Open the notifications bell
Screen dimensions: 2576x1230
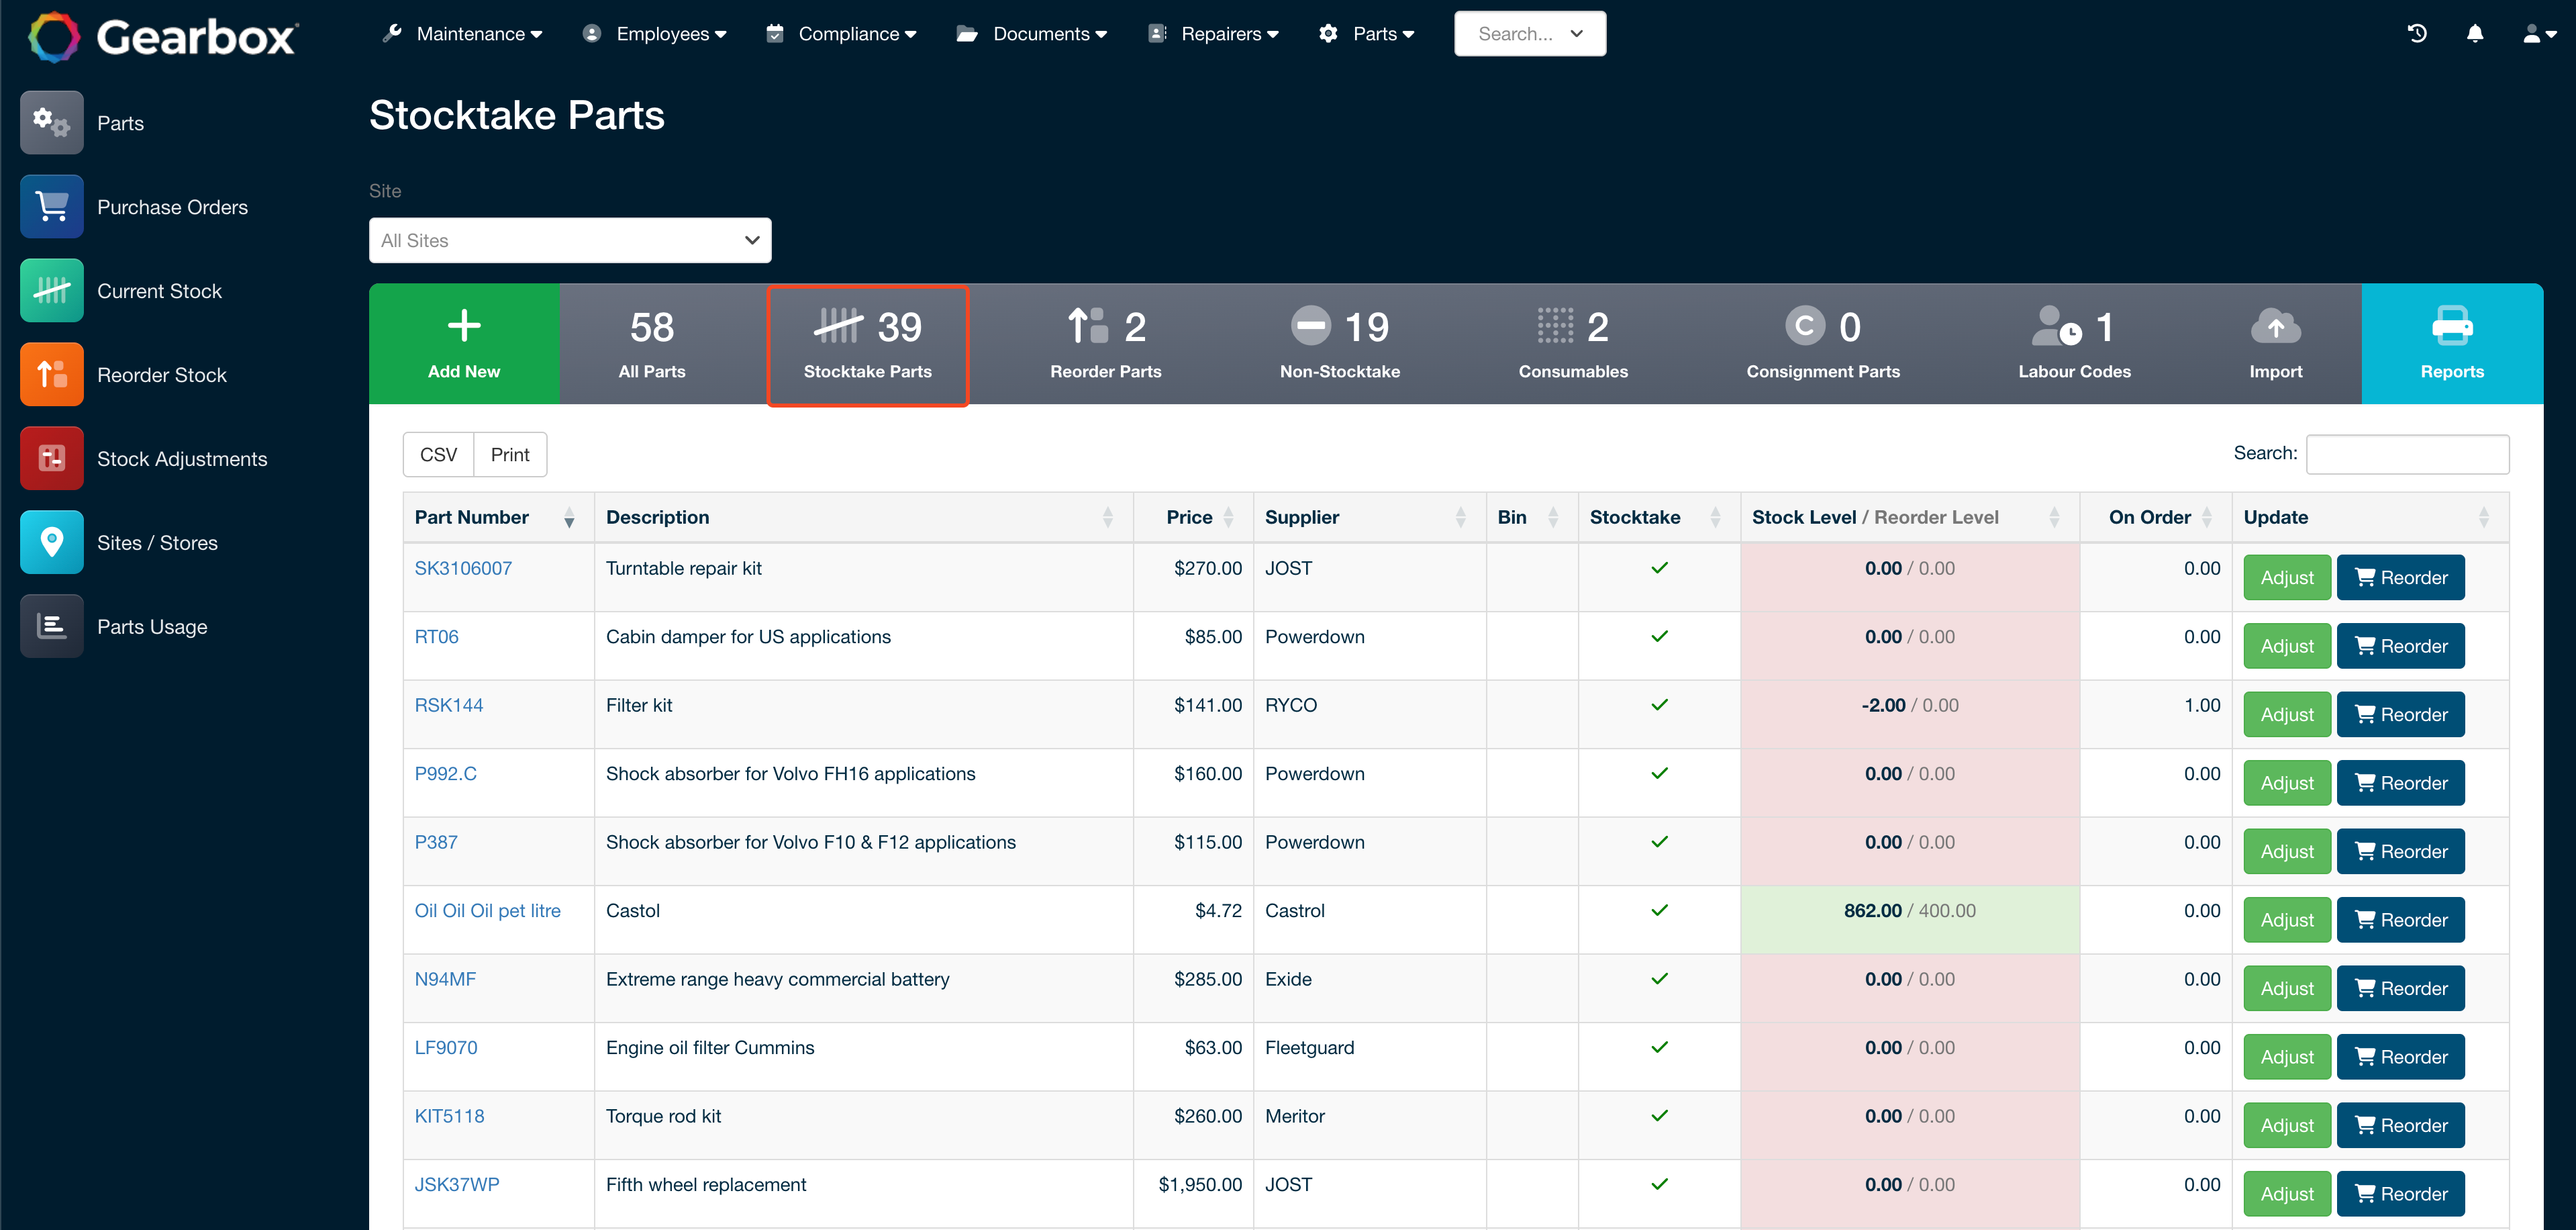click(2475, 33)
